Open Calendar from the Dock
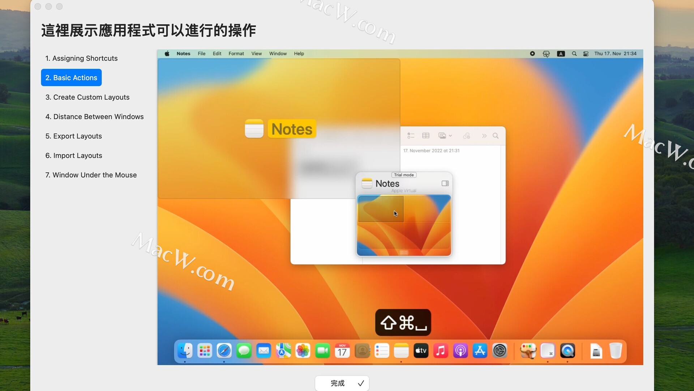The height and width of the screenshot is (391, 694). click(342, 351)
